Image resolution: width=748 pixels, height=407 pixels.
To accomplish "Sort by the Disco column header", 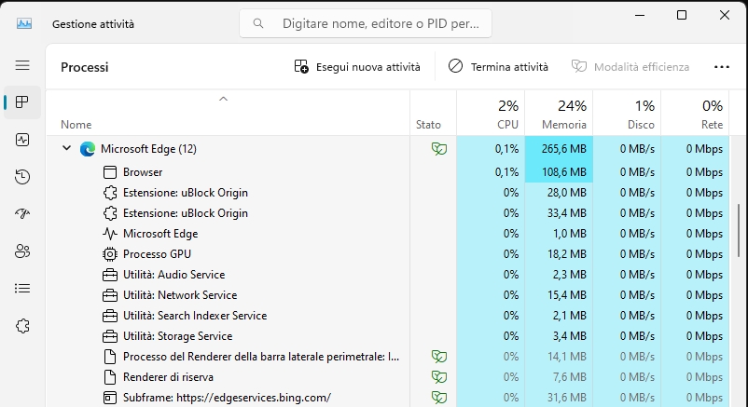I will click(627, 113).
